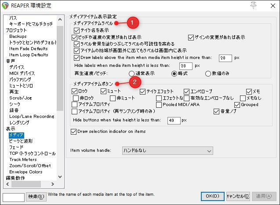280x205 pixels.
Task: Select プロジェクト category in tree
Action: tap(16, 30)
